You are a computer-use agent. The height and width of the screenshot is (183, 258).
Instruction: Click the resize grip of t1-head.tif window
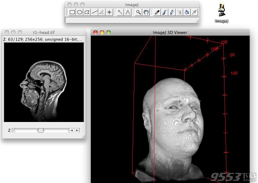tap(84, 137)
